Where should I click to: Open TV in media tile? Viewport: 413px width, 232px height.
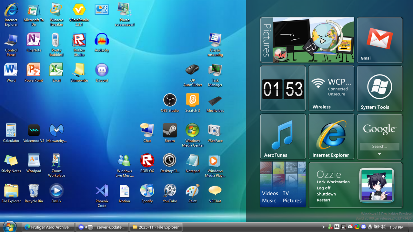click(286, 193)
